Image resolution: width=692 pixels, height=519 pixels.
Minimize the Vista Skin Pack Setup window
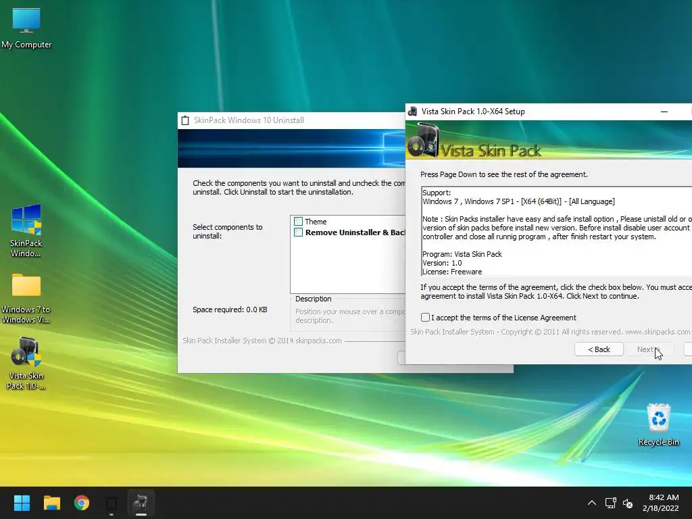(664, 112)
